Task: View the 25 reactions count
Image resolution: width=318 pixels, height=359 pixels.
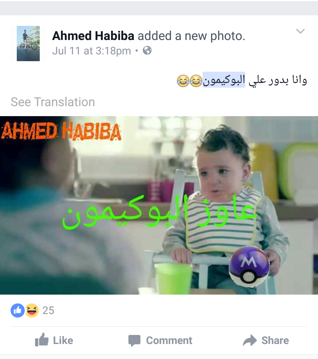Action: point(48,310)
